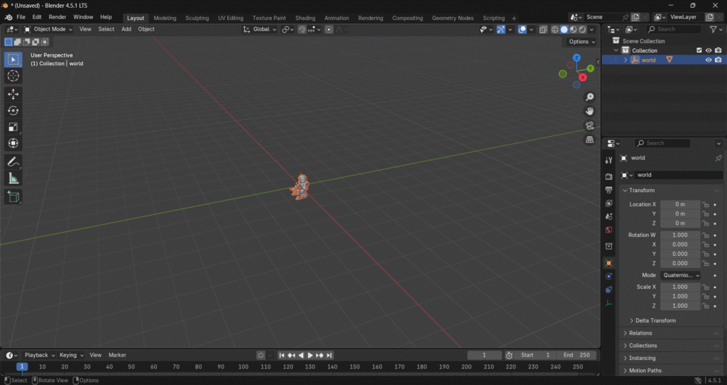Open the World properties tab
Screen dimensions: 727x385
[x=608, y=230]
